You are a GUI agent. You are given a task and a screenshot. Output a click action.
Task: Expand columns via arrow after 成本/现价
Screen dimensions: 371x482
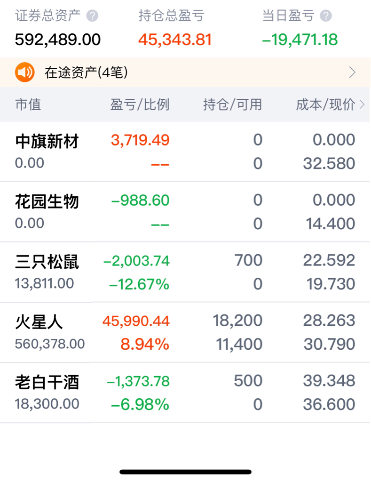[x=362, y=105]
